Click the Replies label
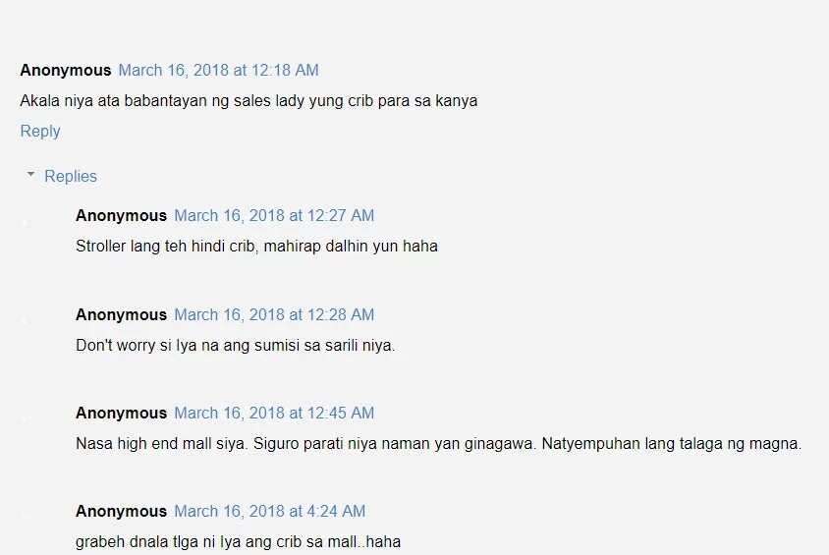Viewport: 829px width, 555px height. pyautogui.click(x=71, y=176)
